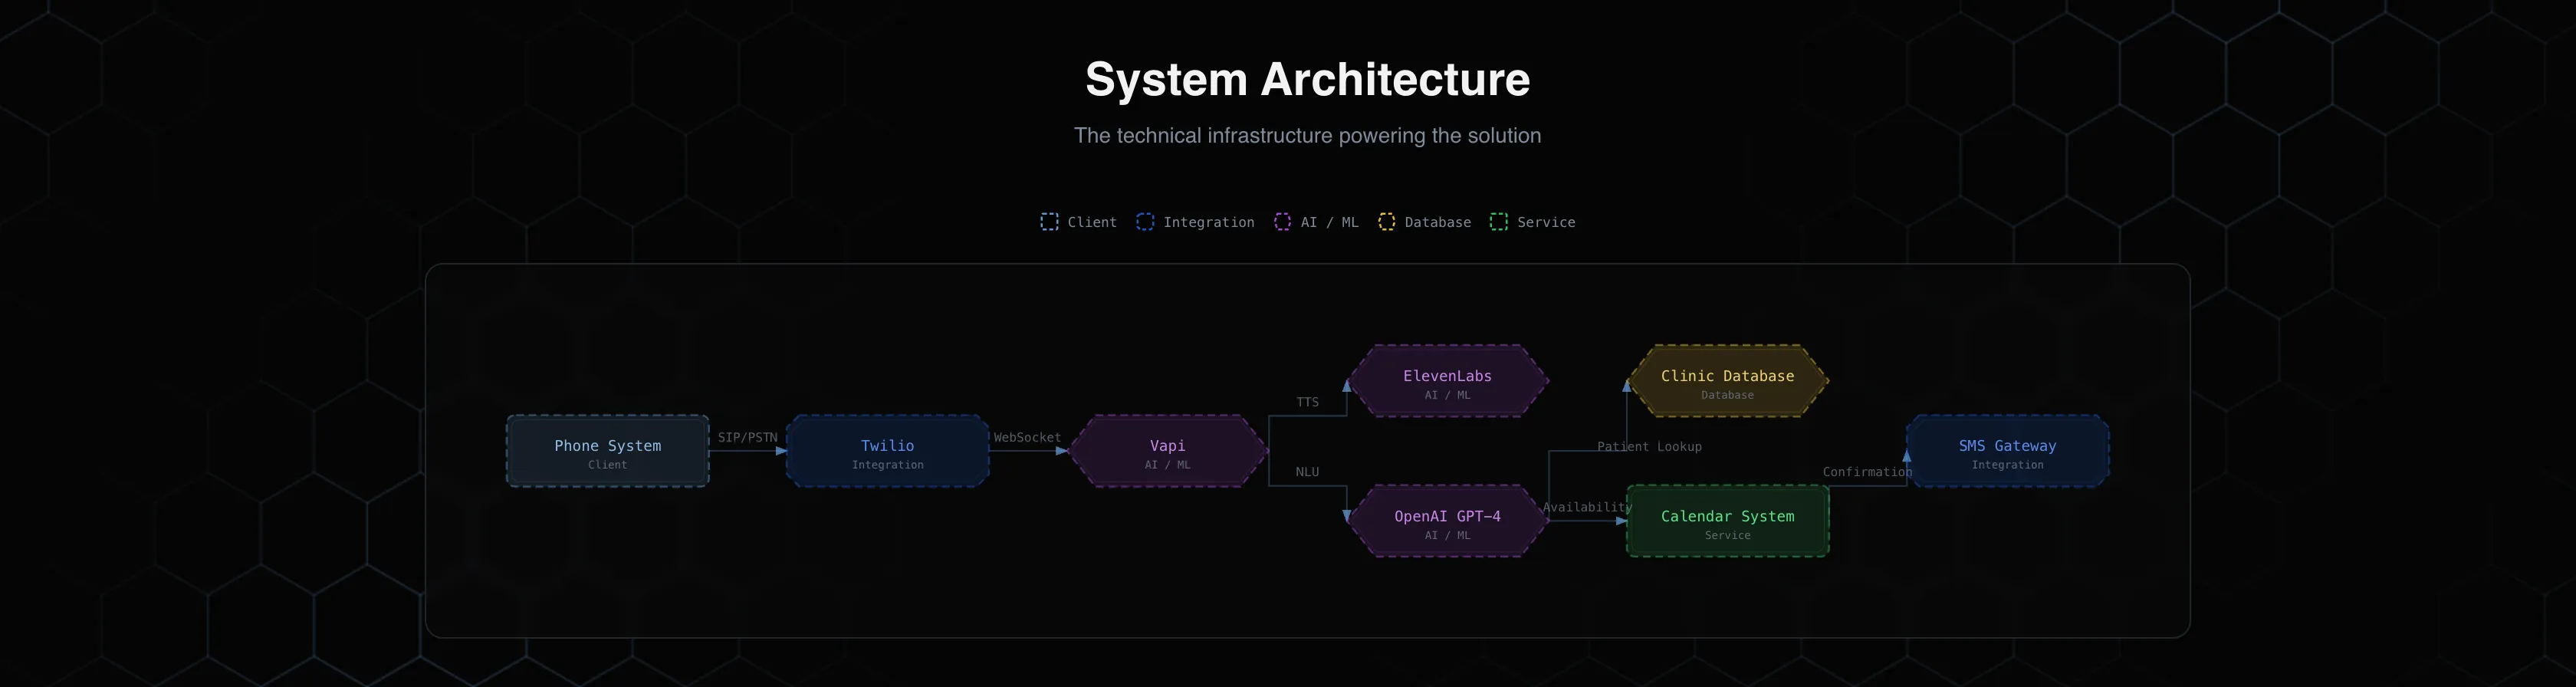Image resolution: width=2576 pixels, height=687 pixels.
Task: Click the SIP/PSTN connection label
Action: [x=747, y=437]
